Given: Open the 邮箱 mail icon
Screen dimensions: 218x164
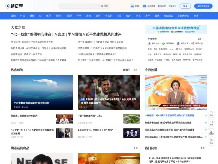Looking at the screenshot, I should (x=132, y=6).
